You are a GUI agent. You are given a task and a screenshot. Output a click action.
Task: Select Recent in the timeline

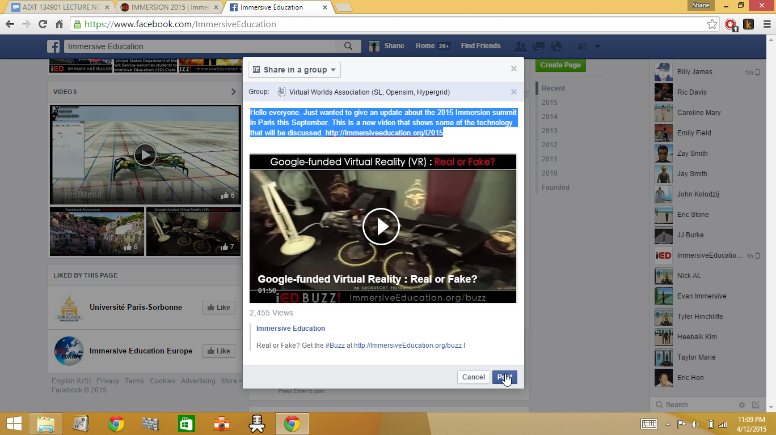(553, 88)
